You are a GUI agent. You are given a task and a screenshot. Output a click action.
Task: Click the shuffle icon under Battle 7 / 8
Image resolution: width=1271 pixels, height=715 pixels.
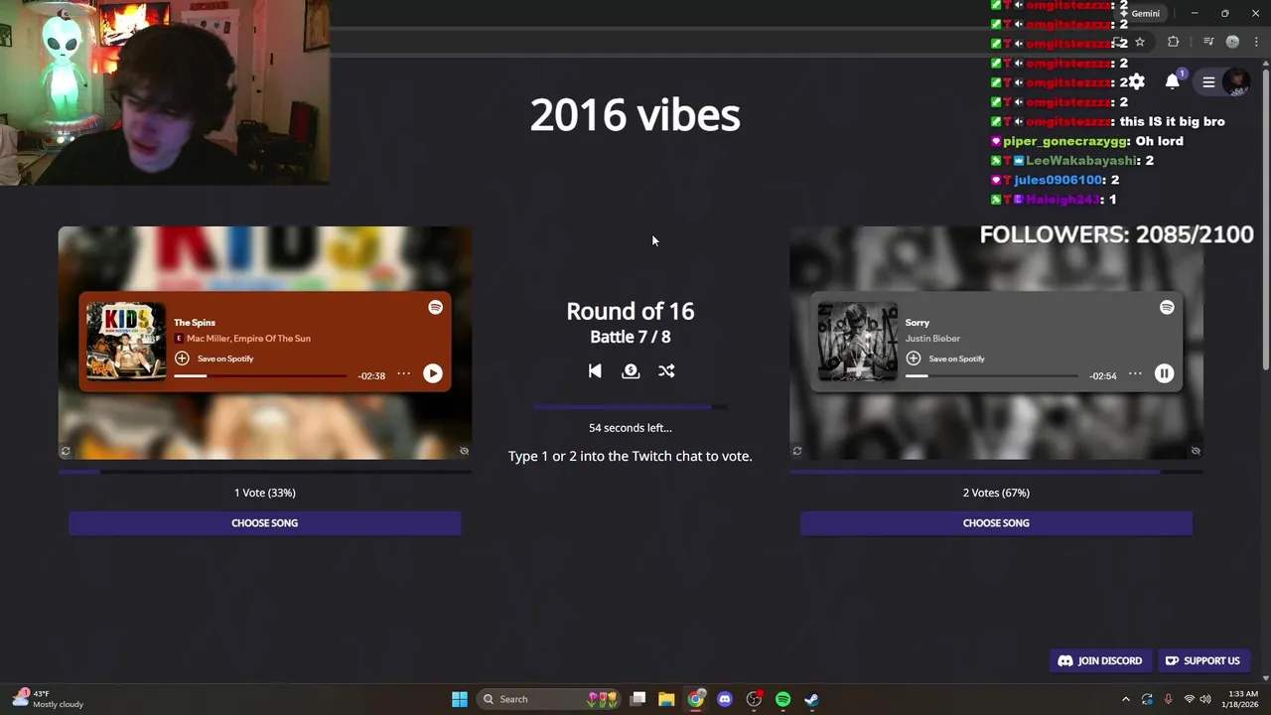pyautogui.click(x=666, y=370)
